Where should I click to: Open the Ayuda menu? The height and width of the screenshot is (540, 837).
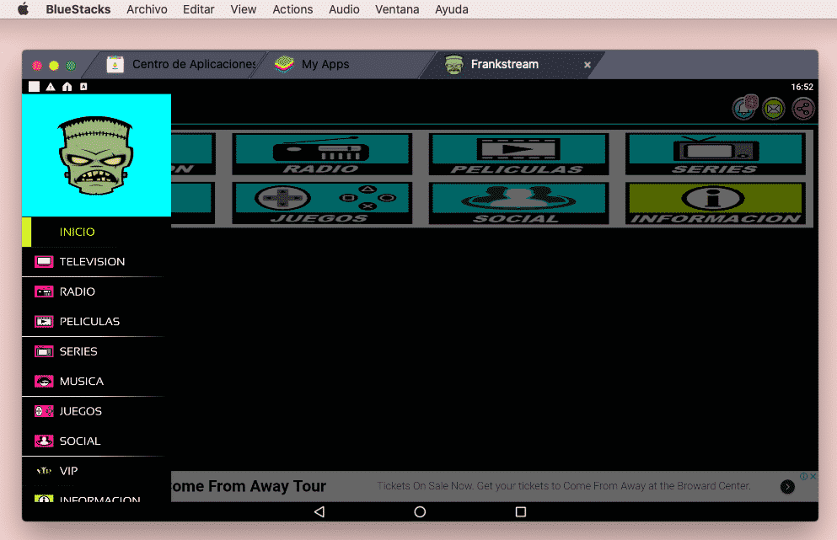click(452, 9)
